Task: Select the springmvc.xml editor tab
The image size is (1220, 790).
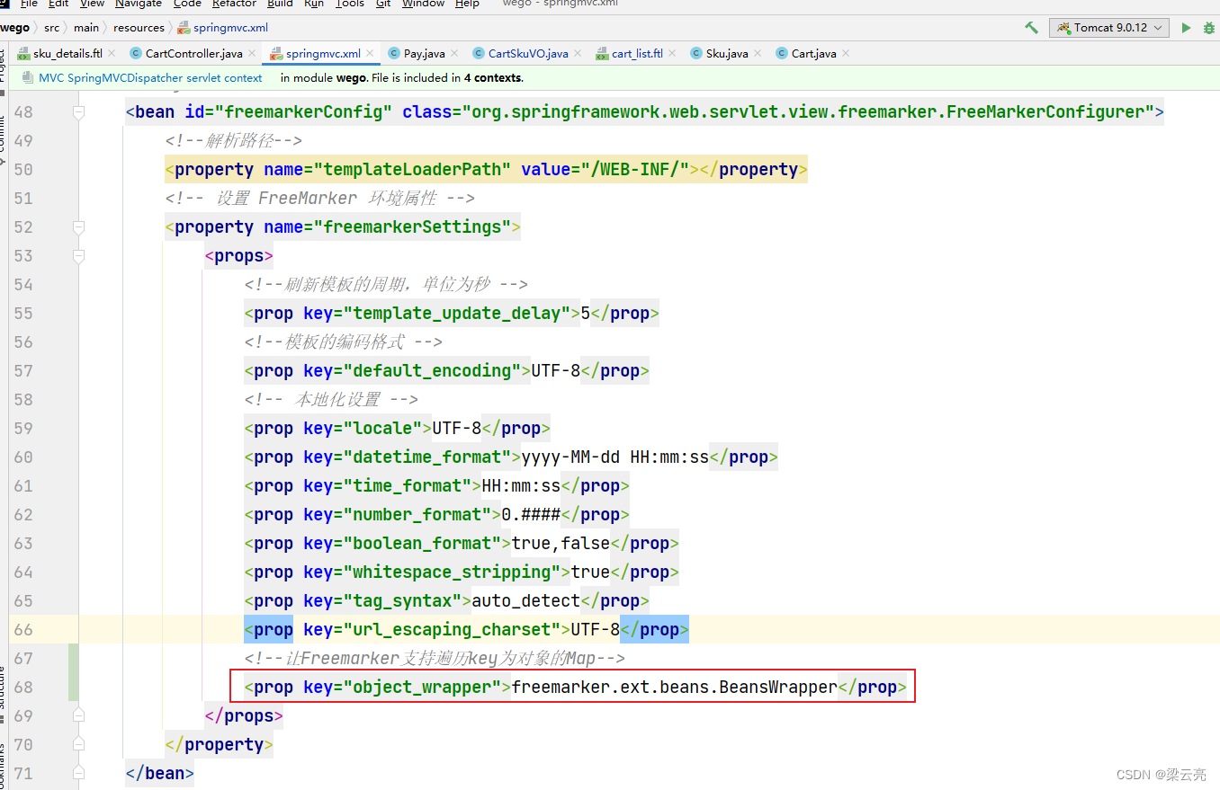Action: coord(323,54)
